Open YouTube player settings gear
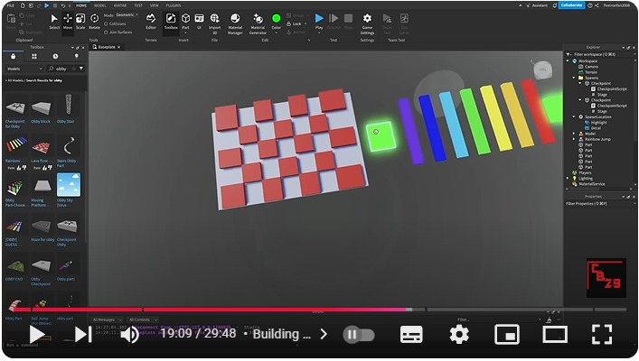The height and width of the screenshot is (361, 639). [x=459, y=335]
